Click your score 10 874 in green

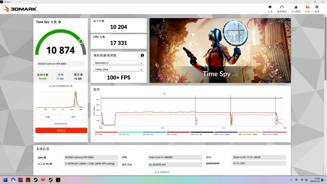point(43,79)
